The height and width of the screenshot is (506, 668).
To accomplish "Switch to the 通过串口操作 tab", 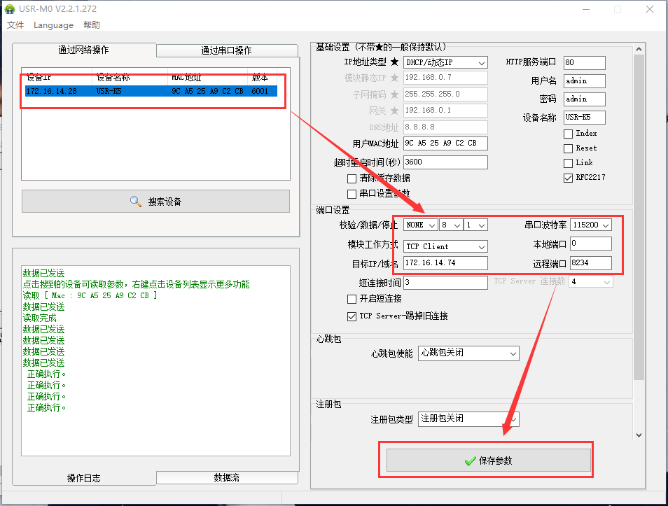I will click(225, 50).
